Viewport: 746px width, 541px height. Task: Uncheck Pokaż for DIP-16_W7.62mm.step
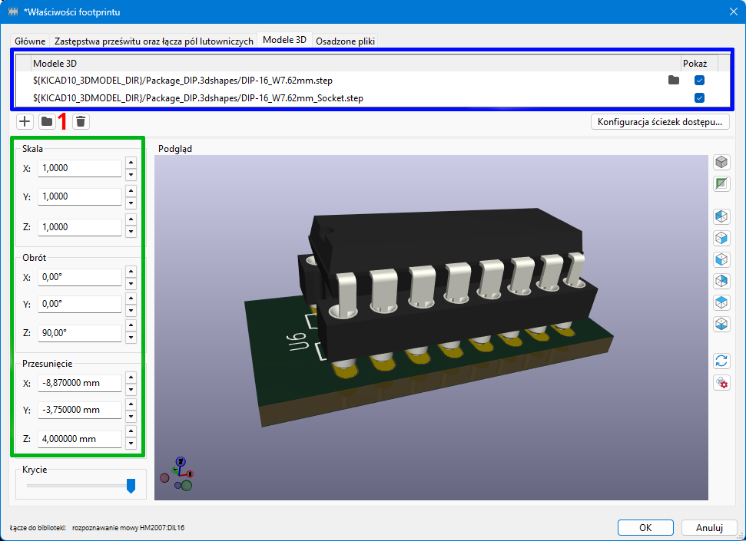pyautogui.click(x=699, y=80)
